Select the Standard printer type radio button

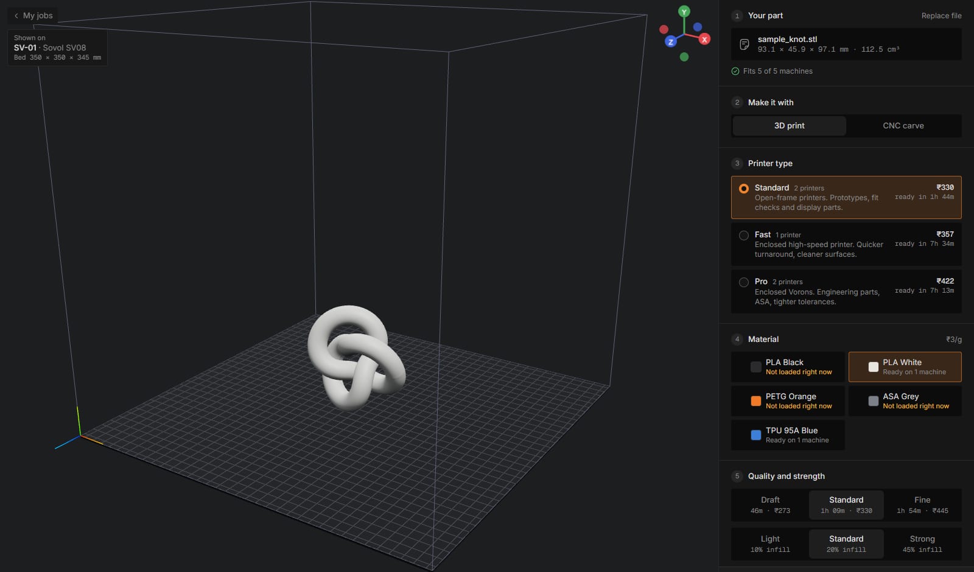[744, 189]
